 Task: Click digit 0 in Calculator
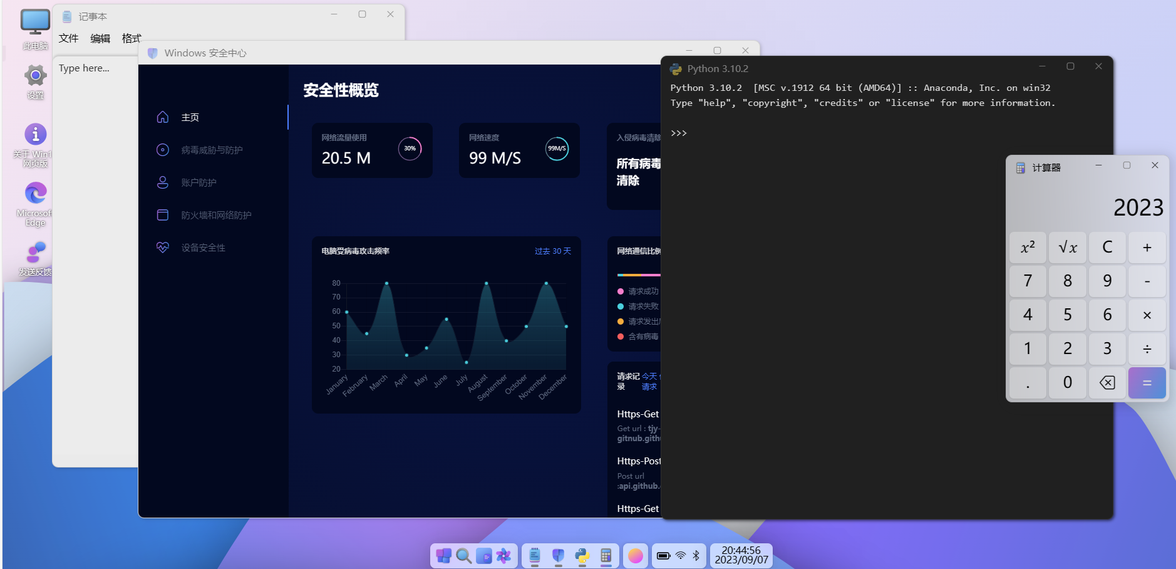point(1068,382)
